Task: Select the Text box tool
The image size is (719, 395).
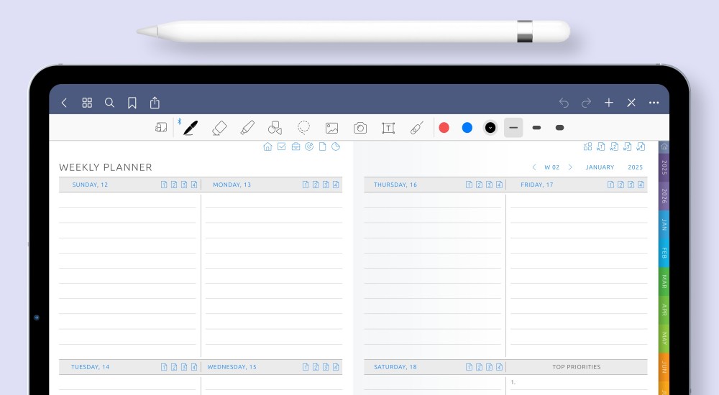Action: click(x=388, y=128)
